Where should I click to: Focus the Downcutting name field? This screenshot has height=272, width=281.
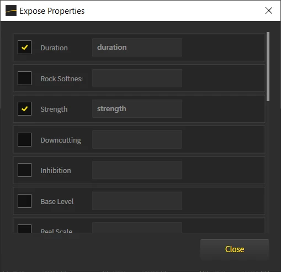137,139
